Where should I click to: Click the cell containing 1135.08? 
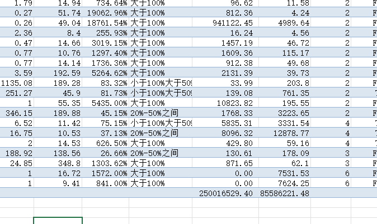tap(17, 83)
